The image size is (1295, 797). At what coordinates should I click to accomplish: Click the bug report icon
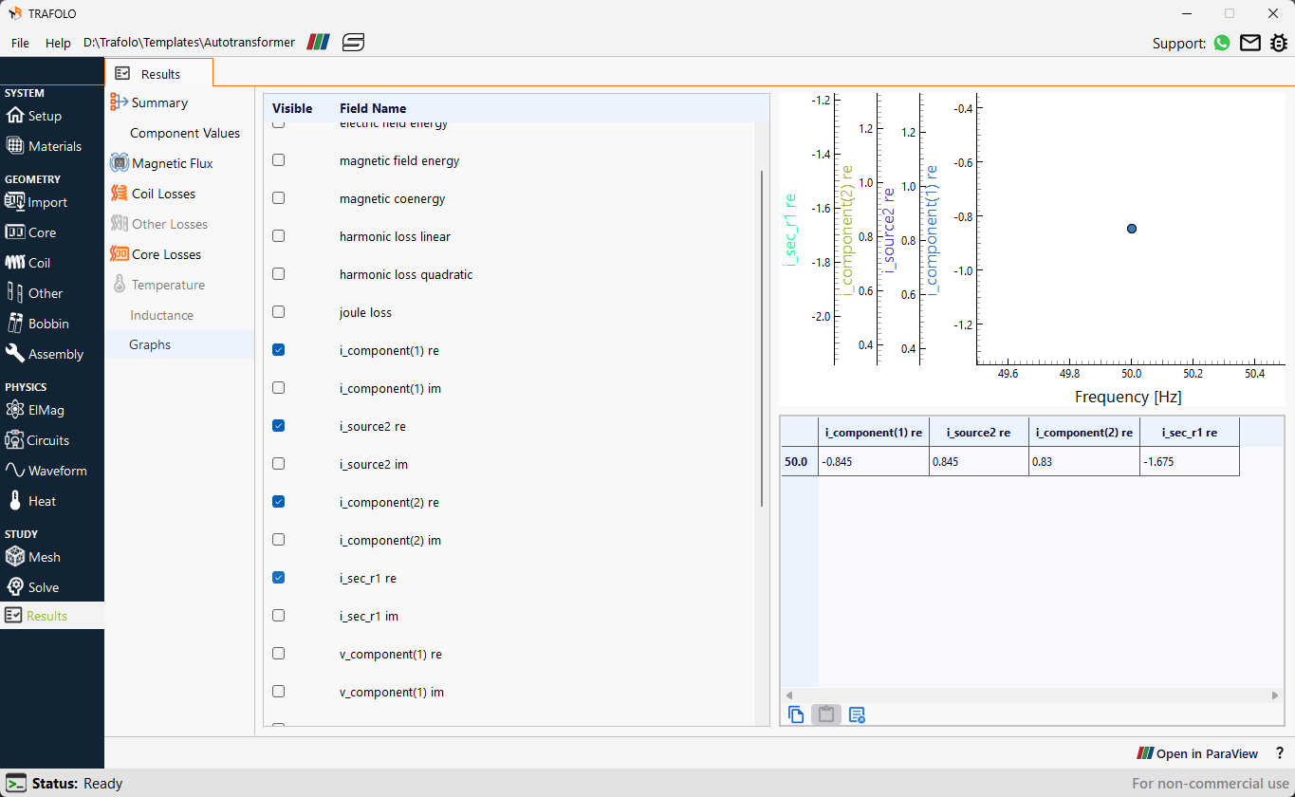click(x=1279, y=43)
